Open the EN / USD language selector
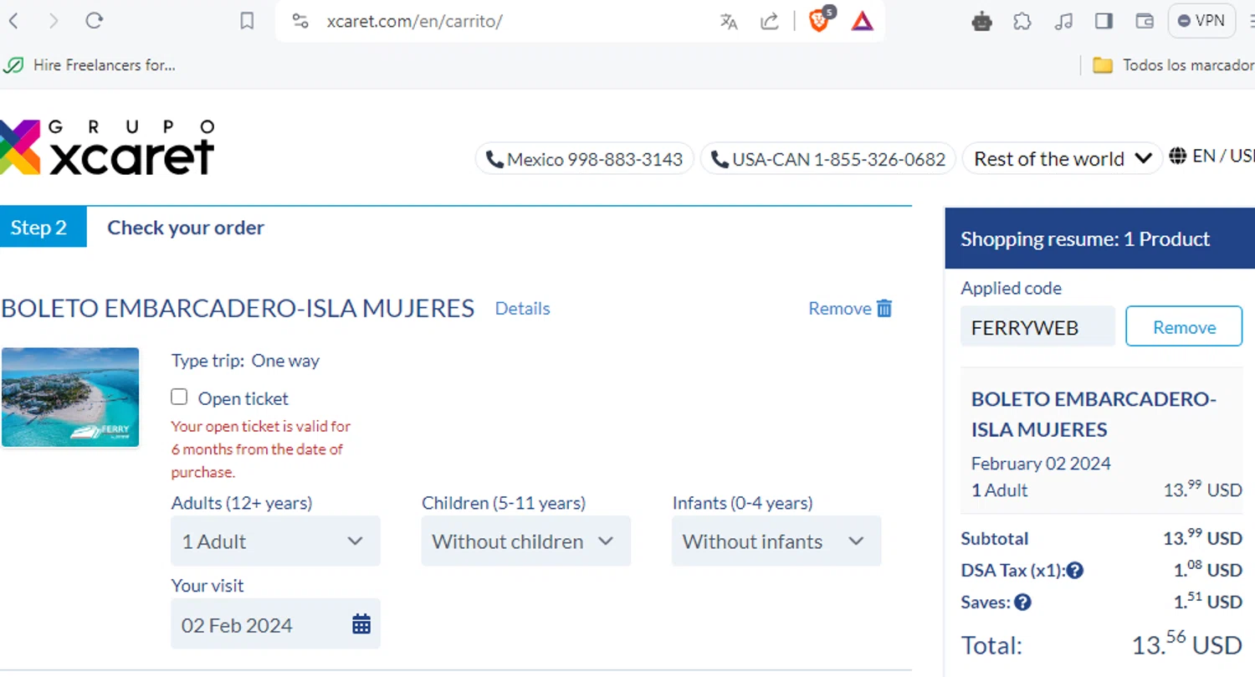Viewport: 1255px width, 677px height. point(1212,156)
